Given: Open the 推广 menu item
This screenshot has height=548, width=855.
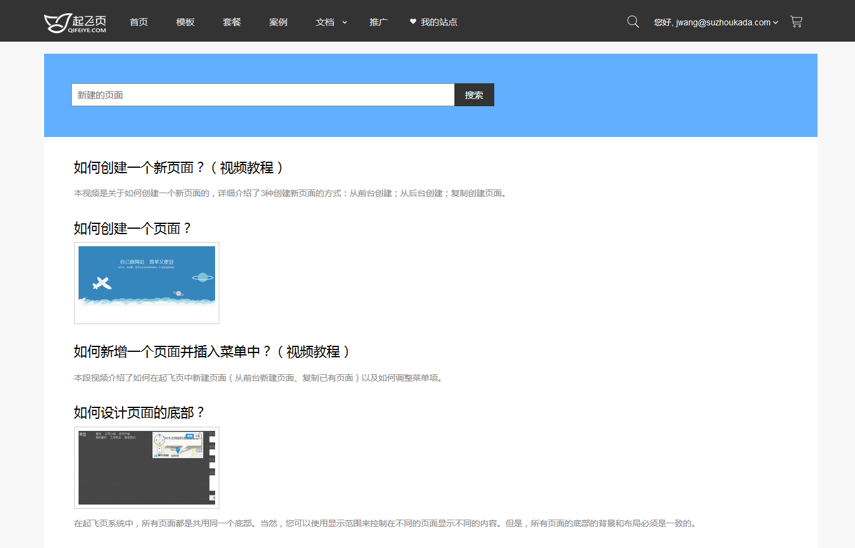Looking at the screenshot, I should (379, 22).
